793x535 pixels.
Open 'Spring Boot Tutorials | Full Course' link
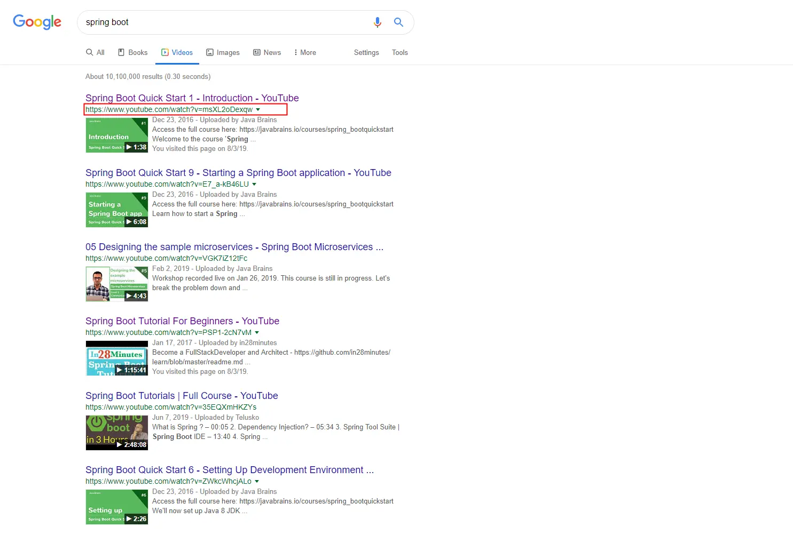coord(182,396)
